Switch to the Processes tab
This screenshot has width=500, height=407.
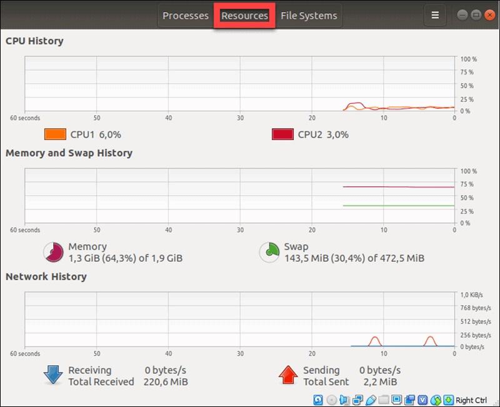[x=185, y=16]
